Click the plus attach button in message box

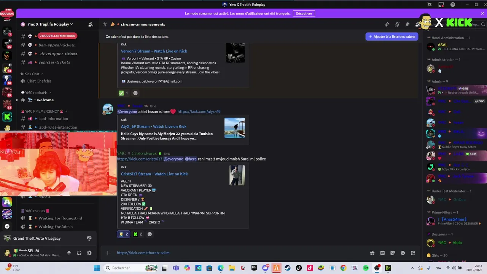(x=108, y=253)
